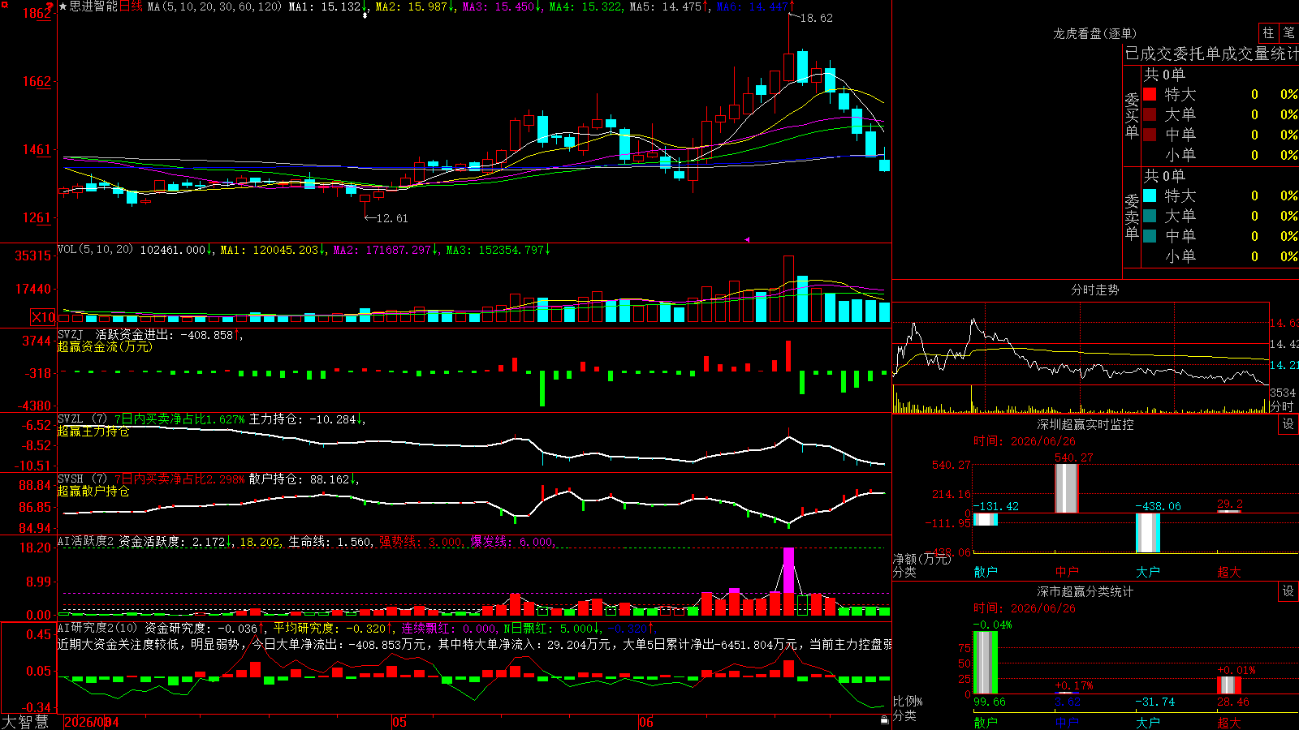Click the 深圳超赢实时监控 panel title

tap(1085, 424)
